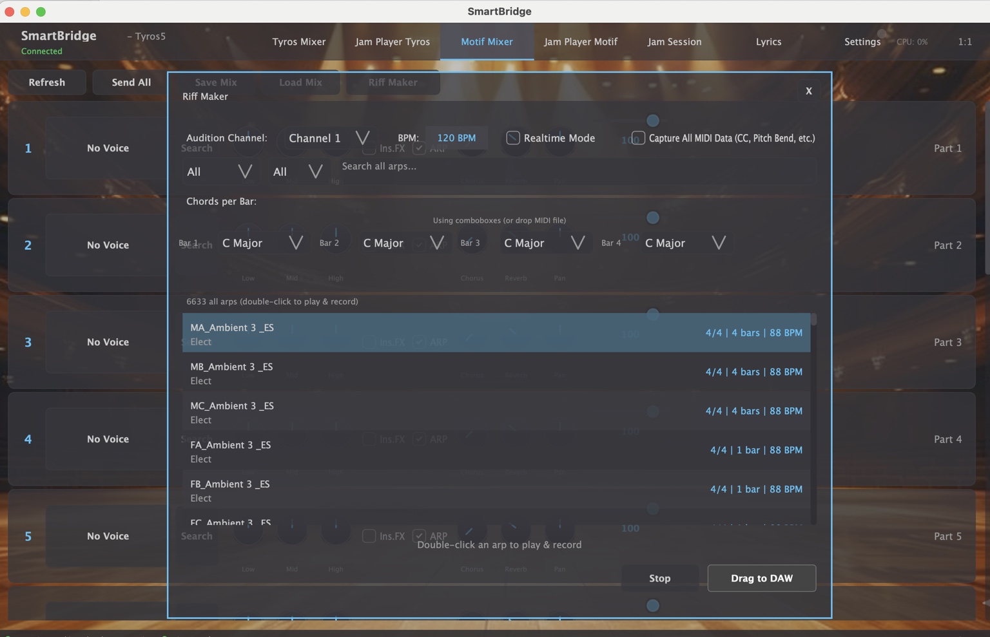Open the Audition Channel dropdown
The width and height of the screenshot is (990, 637).
pyautogui.click(x=328, y=138)
